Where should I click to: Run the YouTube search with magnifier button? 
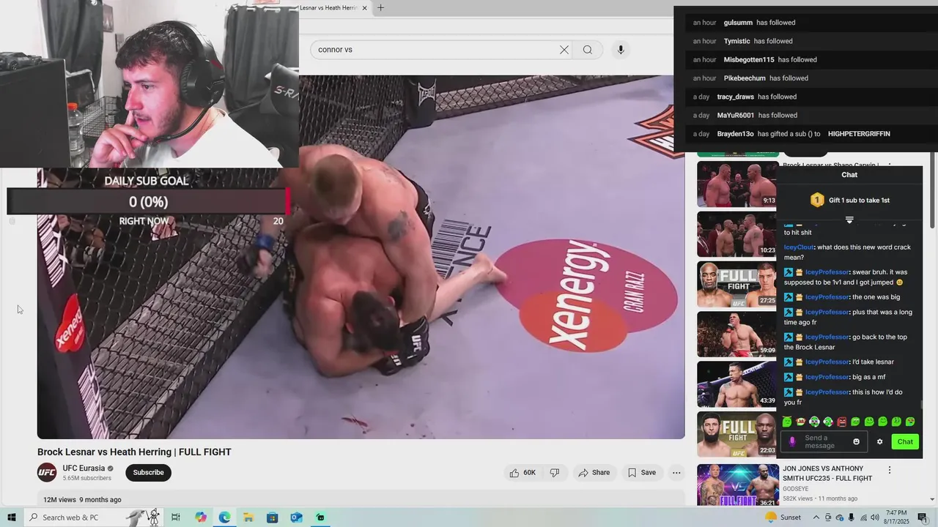coord(588,50)
